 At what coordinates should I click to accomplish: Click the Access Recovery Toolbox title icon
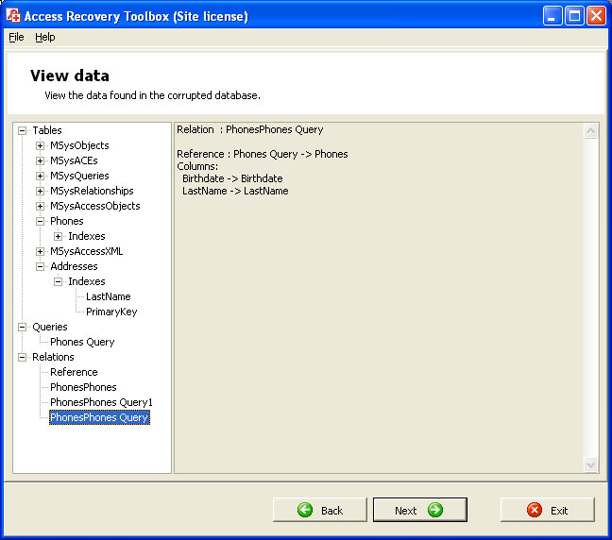(x=13, y=16)
